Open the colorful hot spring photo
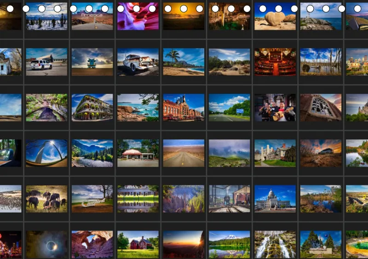 click(357, 244)
